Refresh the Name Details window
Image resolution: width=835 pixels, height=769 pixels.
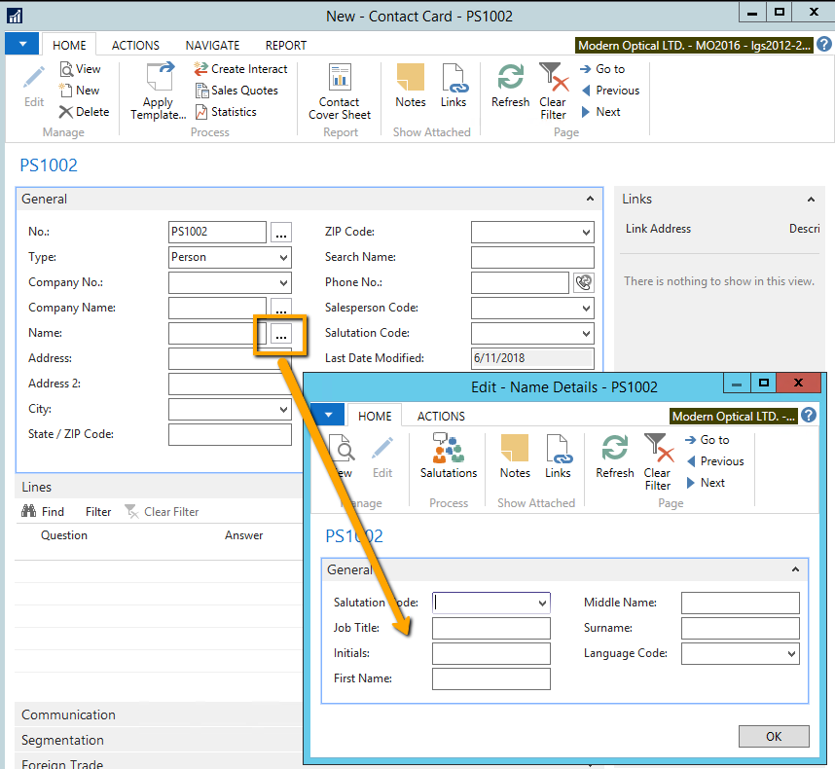pyautogui.click(x=614, y=457)
